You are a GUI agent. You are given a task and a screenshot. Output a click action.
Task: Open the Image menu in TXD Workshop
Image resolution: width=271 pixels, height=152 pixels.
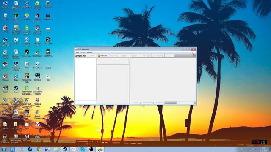point(83,52)
